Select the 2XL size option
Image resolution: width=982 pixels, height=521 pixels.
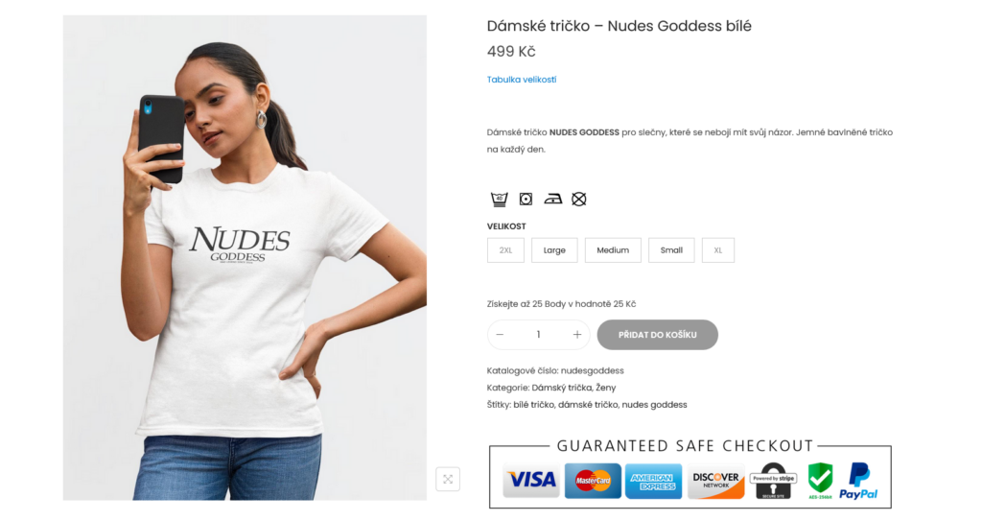tap(505, 250)
